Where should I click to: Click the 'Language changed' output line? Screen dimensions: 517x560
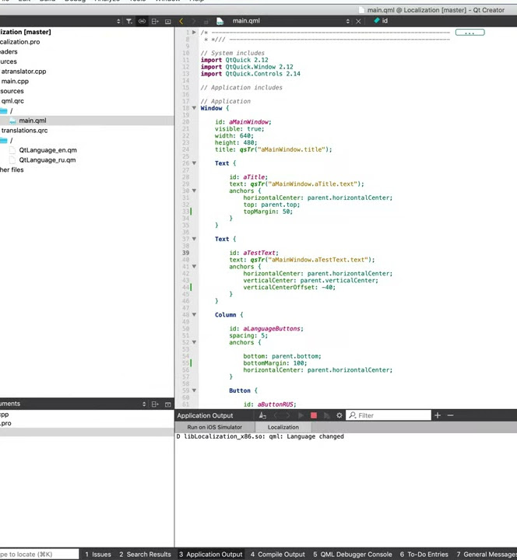pos(260,436)
